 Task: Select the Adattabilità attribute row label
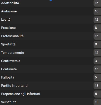click(10, 3)
